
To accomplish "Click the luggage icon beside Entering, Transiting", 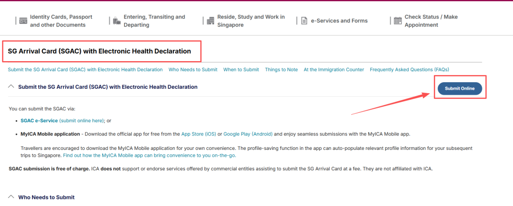I will [x=117, y=21].
